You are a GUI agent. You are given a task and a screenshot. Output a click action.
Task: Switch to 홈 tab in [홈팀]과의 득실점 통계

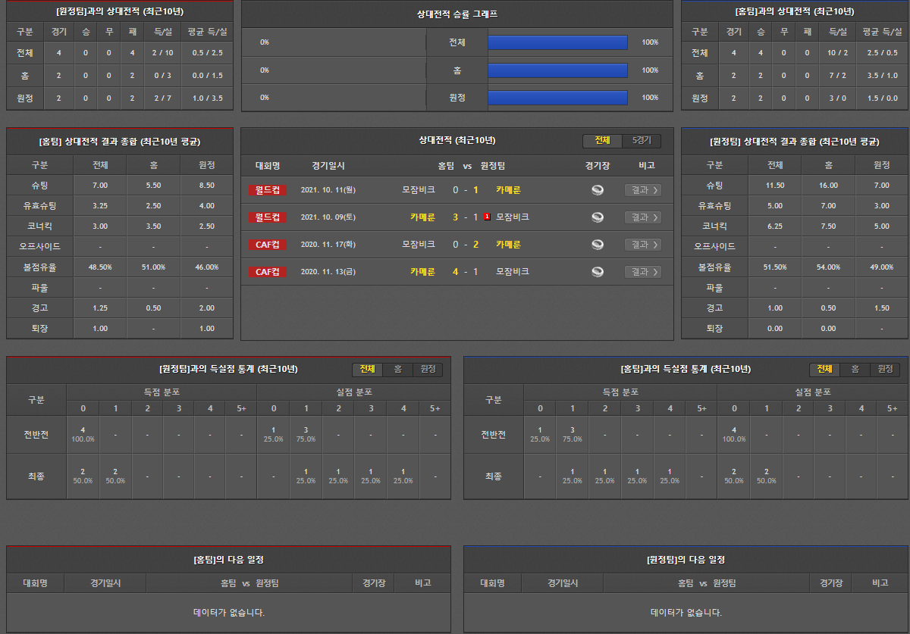(x=855, y=369)
